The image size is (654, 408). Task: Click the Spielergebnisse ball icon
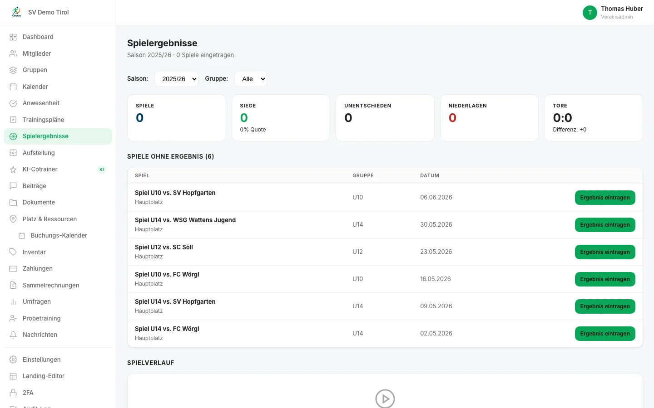[13, 136]
